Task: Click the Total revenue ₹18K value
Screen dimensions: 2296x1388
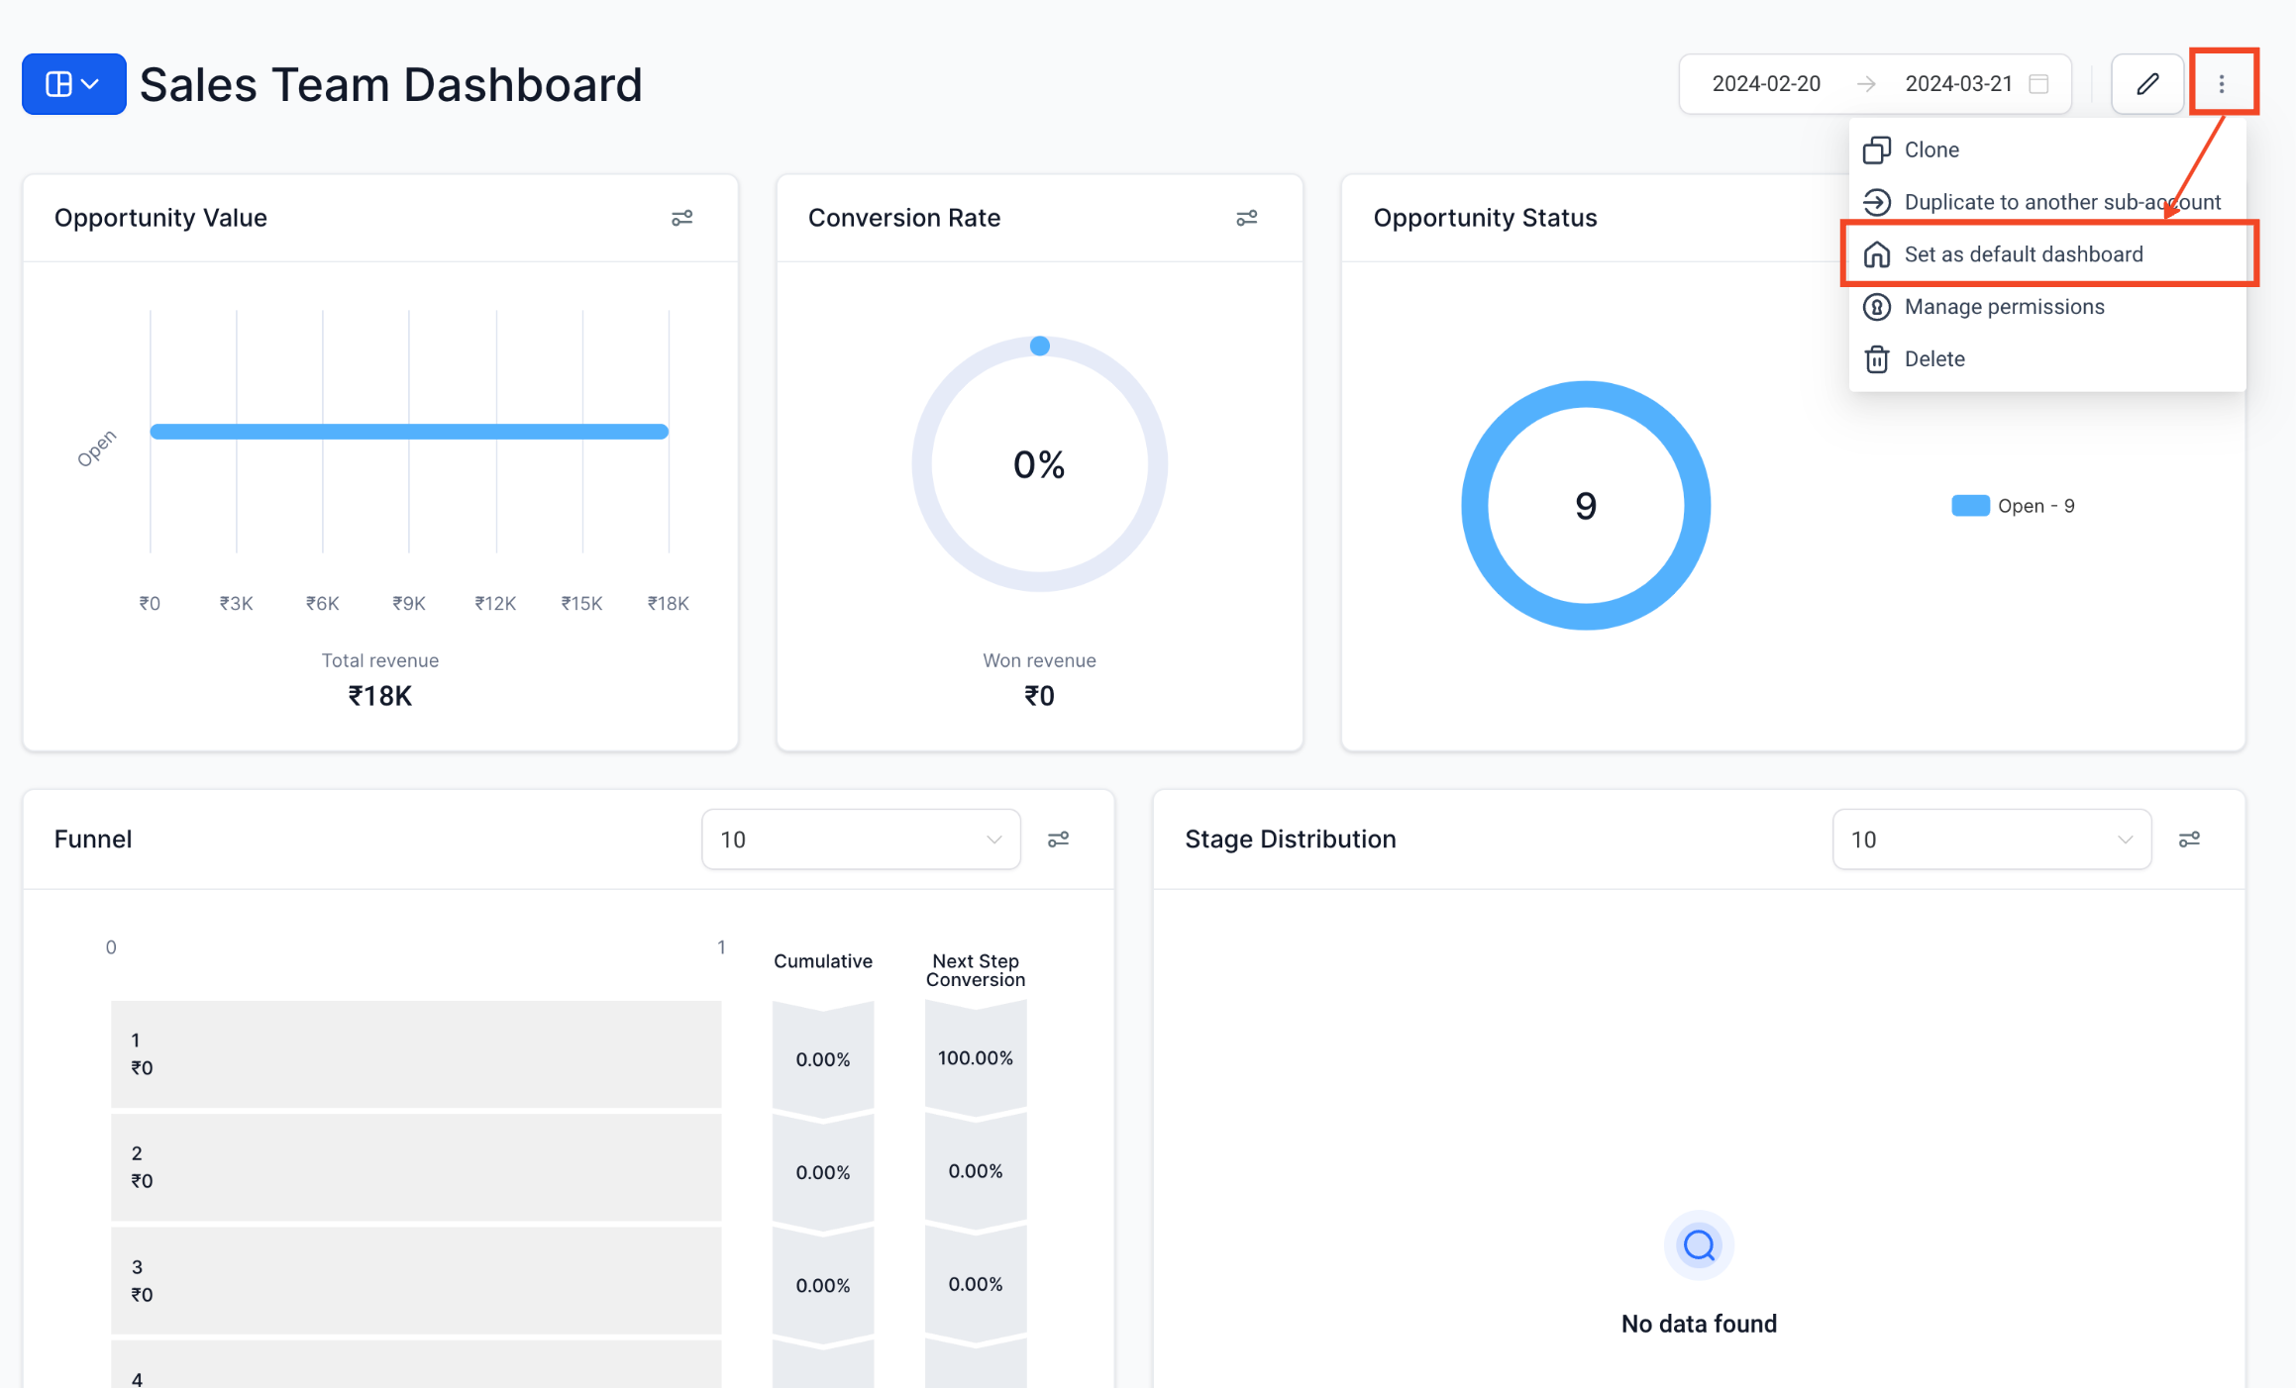Action: pos(380,696)
